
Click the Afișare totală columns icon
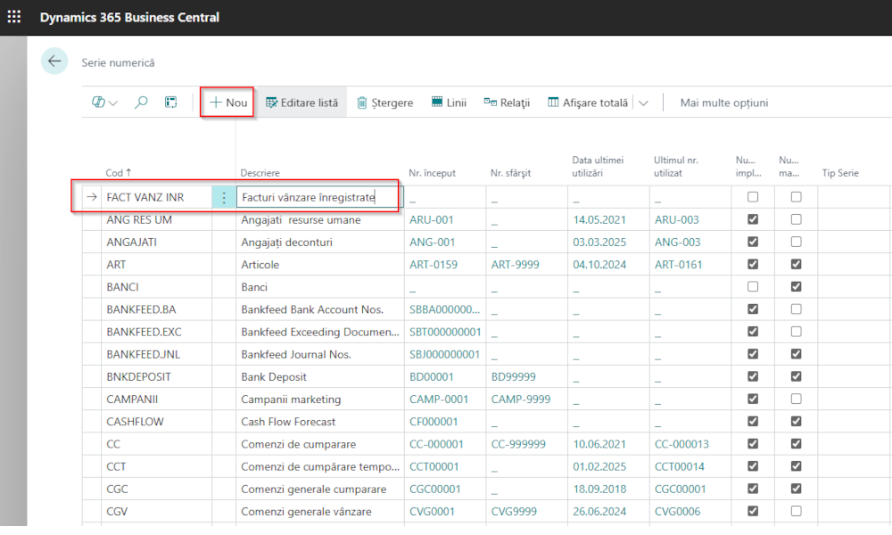pos(553,103)
